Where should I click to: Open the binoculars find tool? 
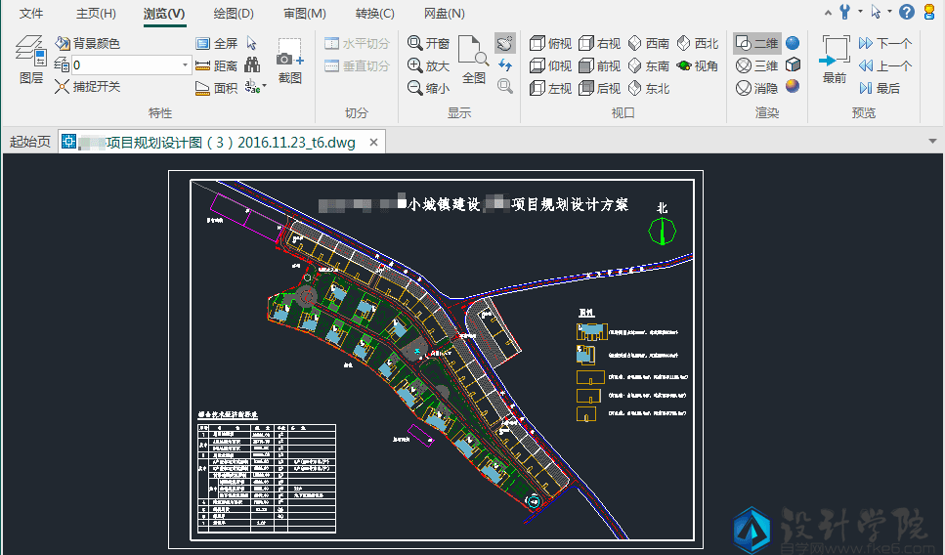point(252,65)
